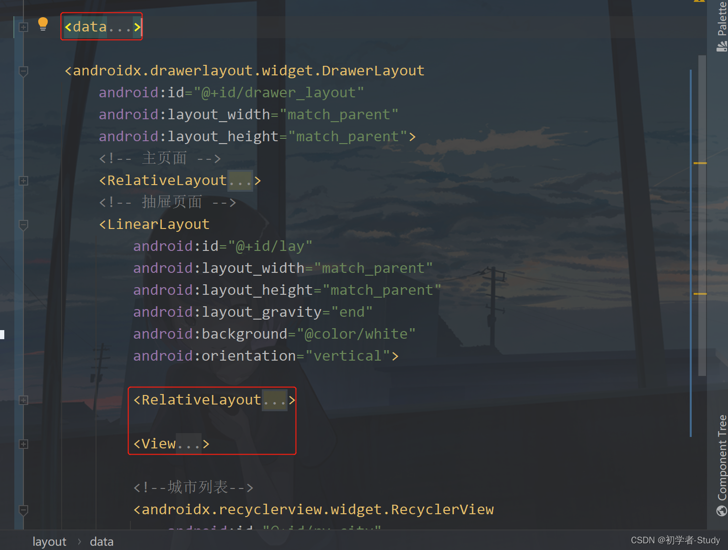Jump to the upper yellow warning stripe mark

tap(700, 163)
